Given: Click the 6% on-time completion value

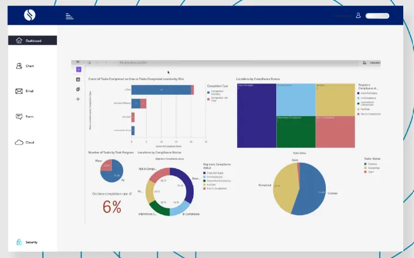Looking at the screenshot, I should (112, 207).
